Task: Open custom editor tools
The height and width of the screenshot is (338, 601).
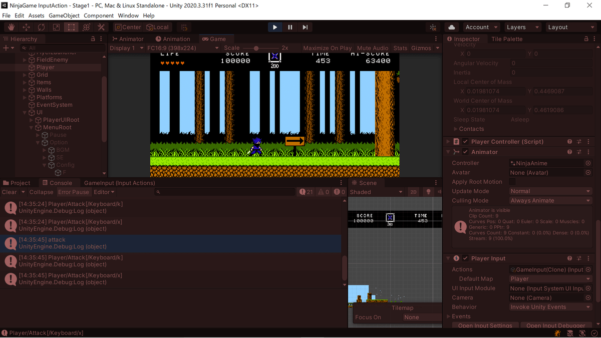Action: tap(101, 27)
